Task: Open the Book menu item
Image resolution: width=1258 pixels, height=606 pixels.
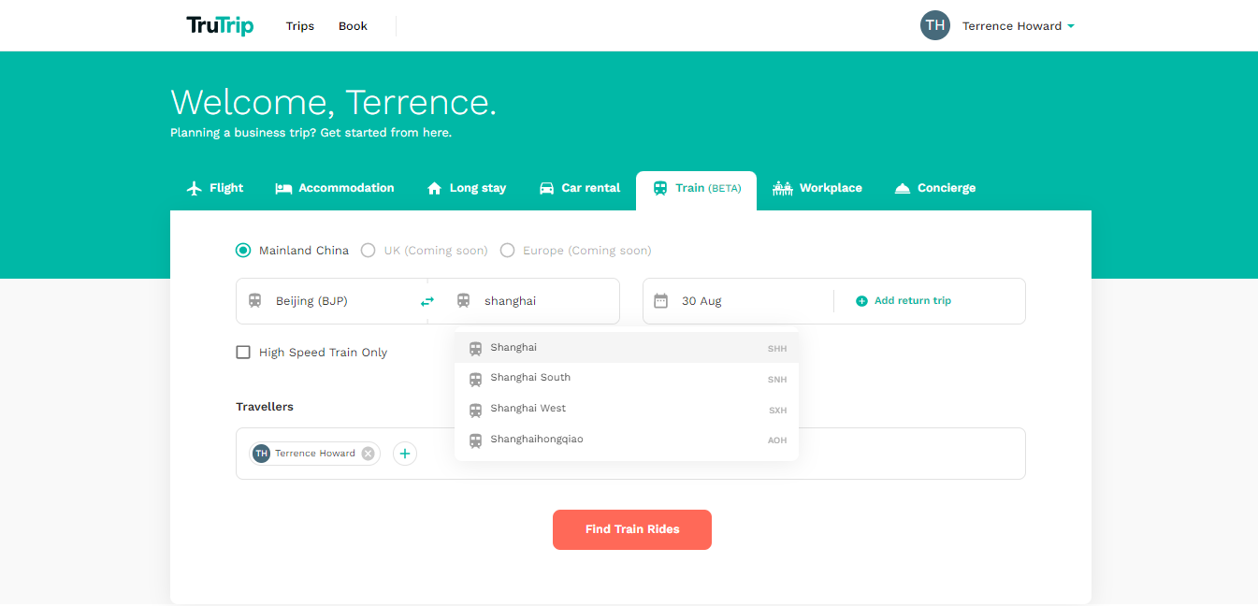Action: 353,26
